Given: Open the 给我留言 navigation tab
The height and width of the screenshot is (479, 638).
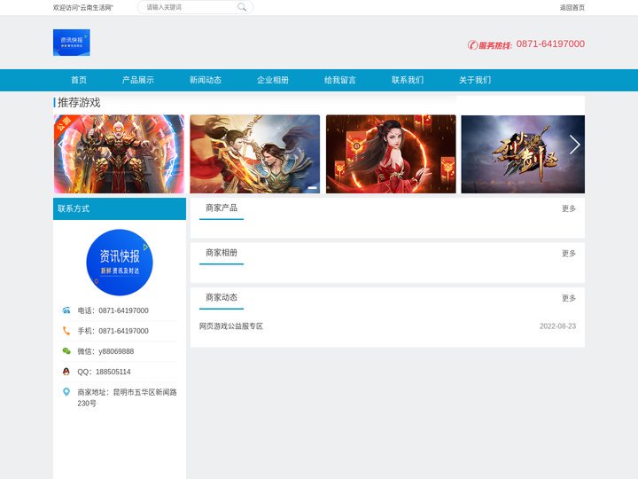Looking at the screenshot, I should 340,80.
